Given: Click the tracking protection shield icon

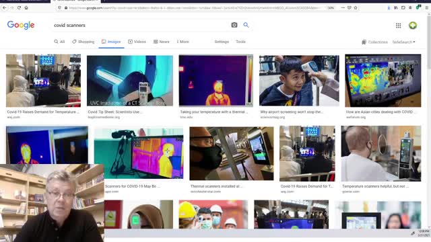Looking at the screenshot, I should (x=59, y=8).
